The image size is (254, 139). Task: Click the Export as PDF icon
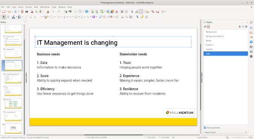(x=22, y=12)
